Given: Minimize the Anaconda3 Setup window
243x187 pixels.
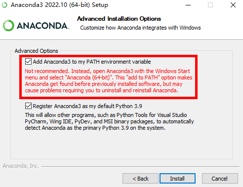Looking at the screenshot, I should tap(188, 5).
